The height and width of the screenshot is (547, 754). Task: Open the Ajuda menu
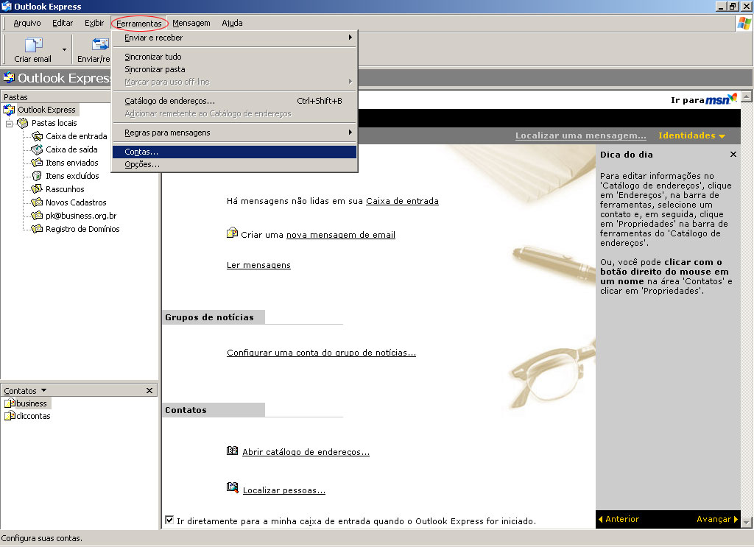coord(232,23)
